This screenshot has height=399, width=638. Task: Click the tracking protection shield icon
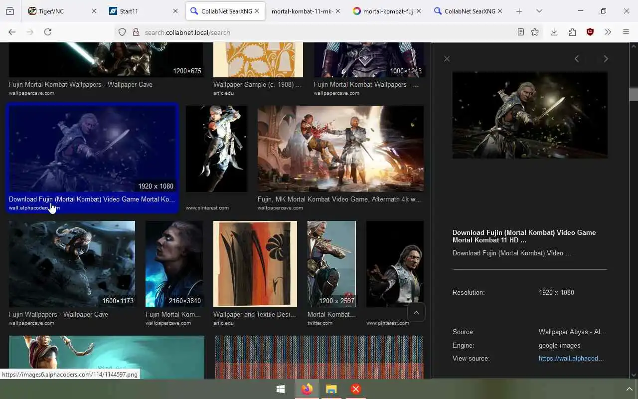[x=122, y=32]
